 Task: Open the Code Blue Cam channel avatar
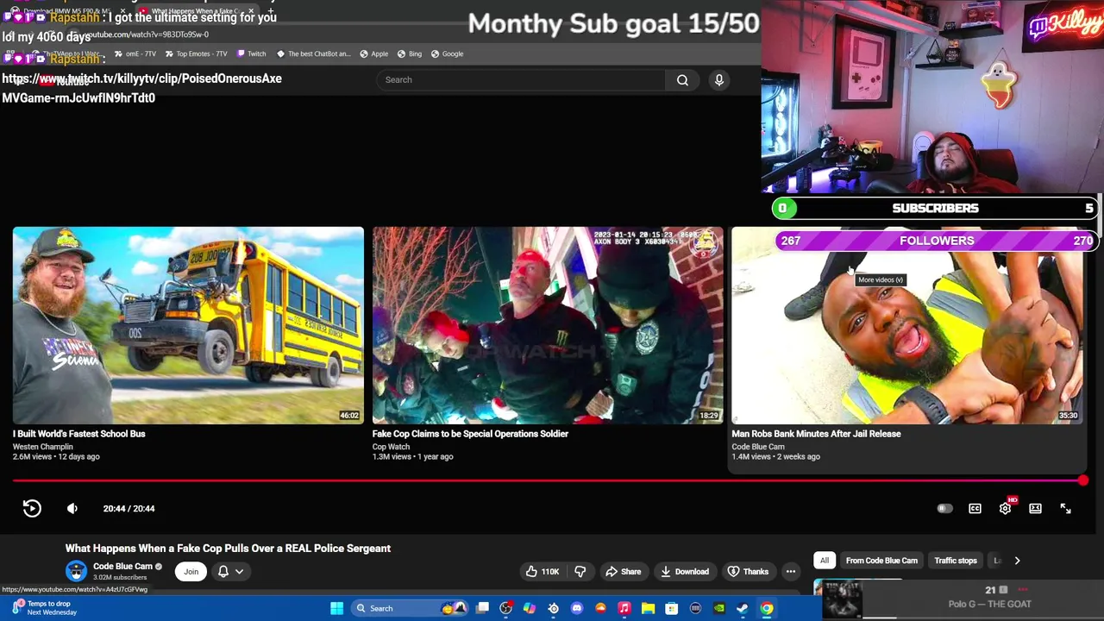coord(76,571)
